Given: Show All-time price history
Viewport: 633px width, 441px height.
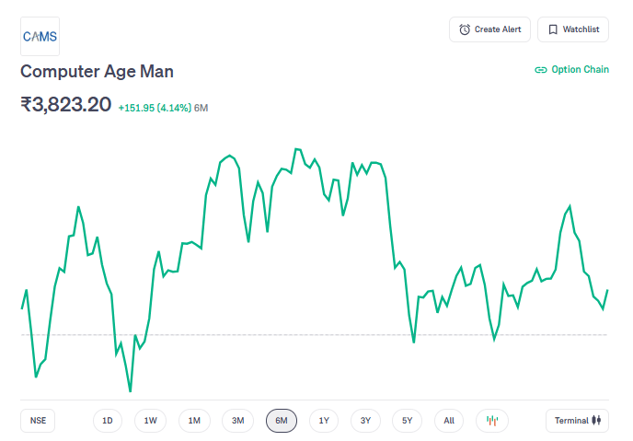Looking at the screenshot, I should [449, 421].
